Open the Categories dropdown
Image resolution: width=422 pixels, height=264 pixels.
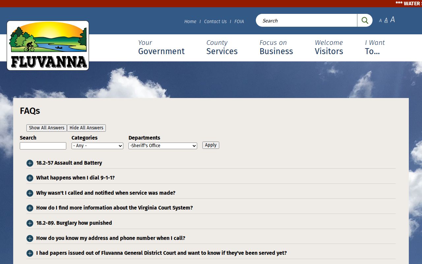97,146
